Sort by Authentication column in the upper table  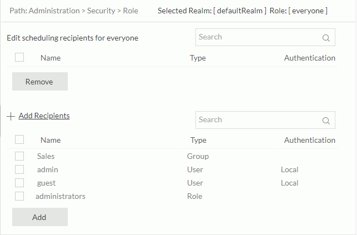(x=309, y=58)
